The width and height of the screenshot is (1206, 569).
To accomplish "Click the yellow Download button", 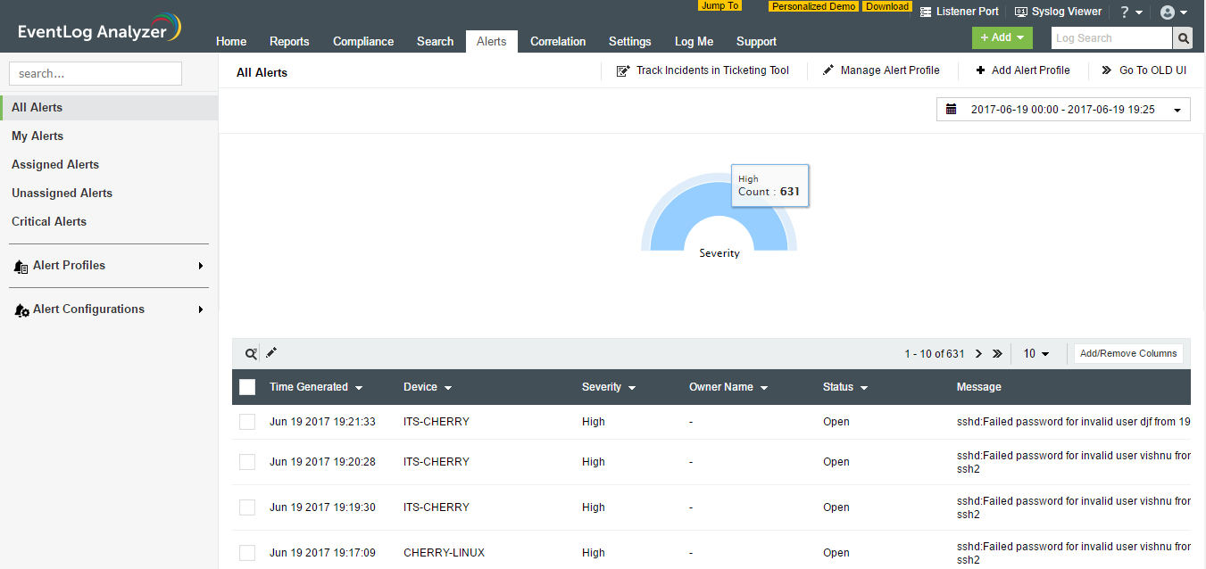I will pyautogui.click(x=887, y=6).
